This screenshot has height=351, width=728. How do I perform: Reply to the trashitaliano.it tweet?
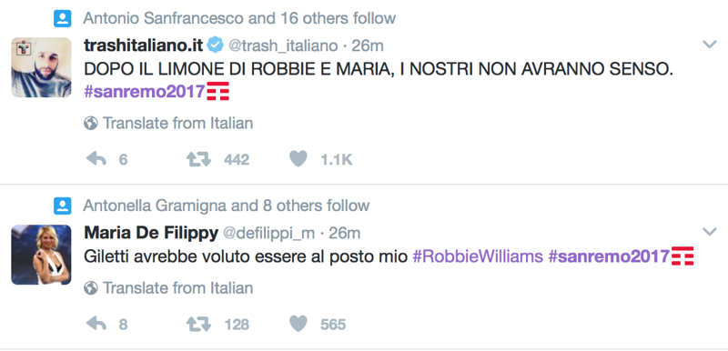(96, 159)
